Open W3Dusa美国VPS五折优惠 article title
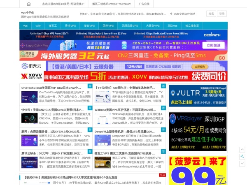 (125, 110)
